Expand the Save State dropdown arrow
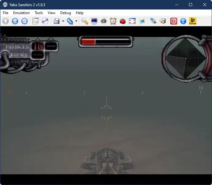Screen dimensions: 212x185 click(x=63, y=21)
